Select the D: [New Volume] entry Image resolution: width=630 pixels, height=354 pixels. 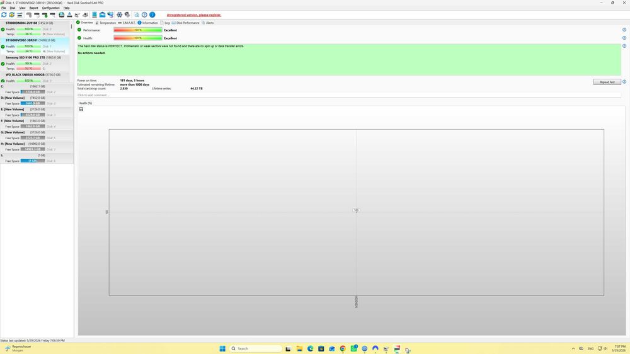[37, 100]
